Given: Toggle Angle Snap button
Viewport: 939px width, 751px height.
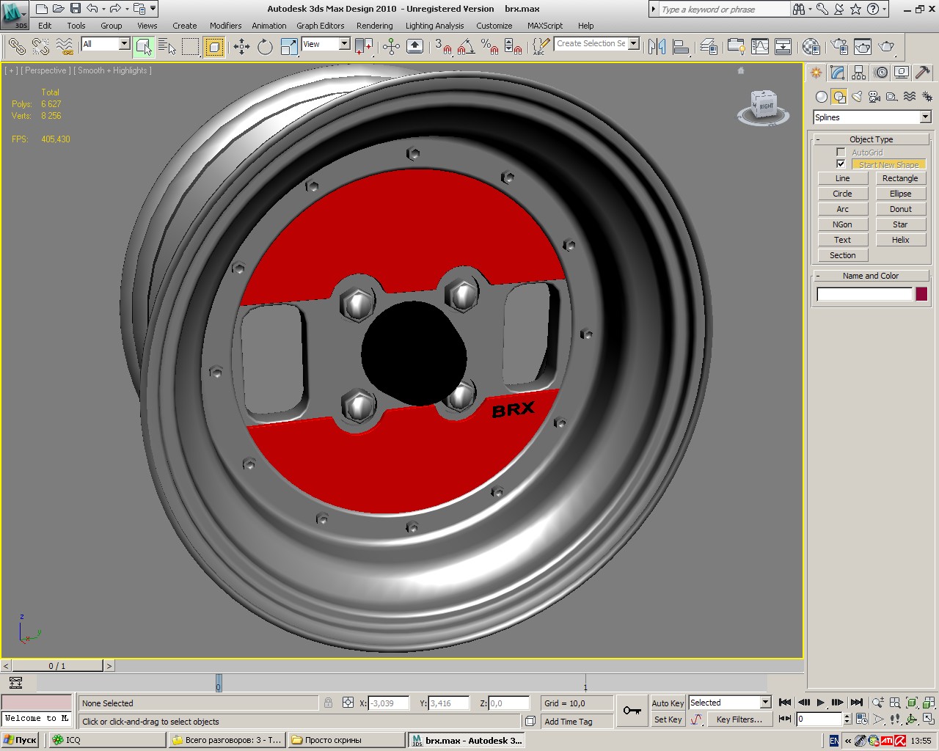Looking at the screenshot, I should tap(466, 47).
